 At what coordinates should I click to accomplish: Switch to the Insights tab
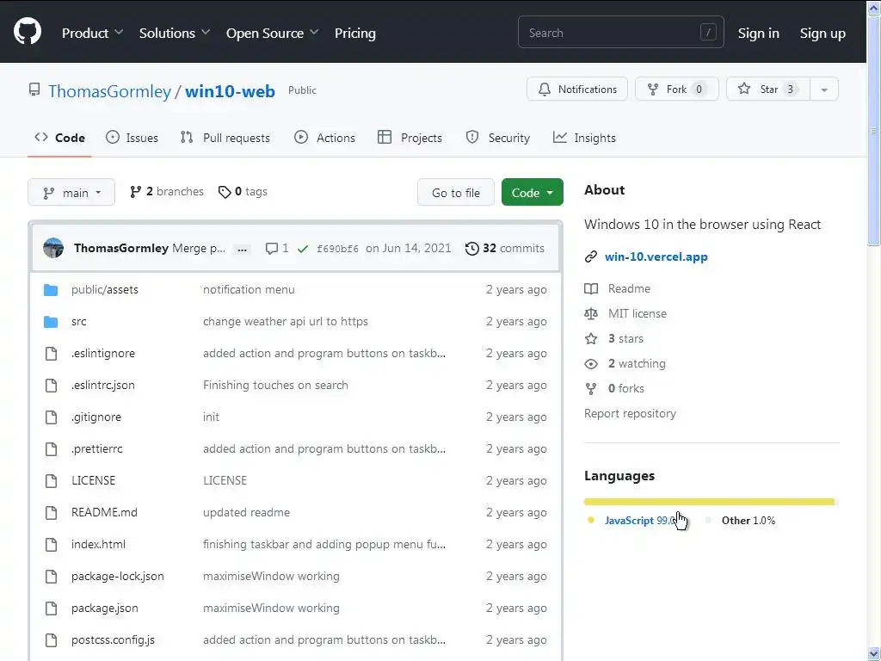(x=584, y=138)
